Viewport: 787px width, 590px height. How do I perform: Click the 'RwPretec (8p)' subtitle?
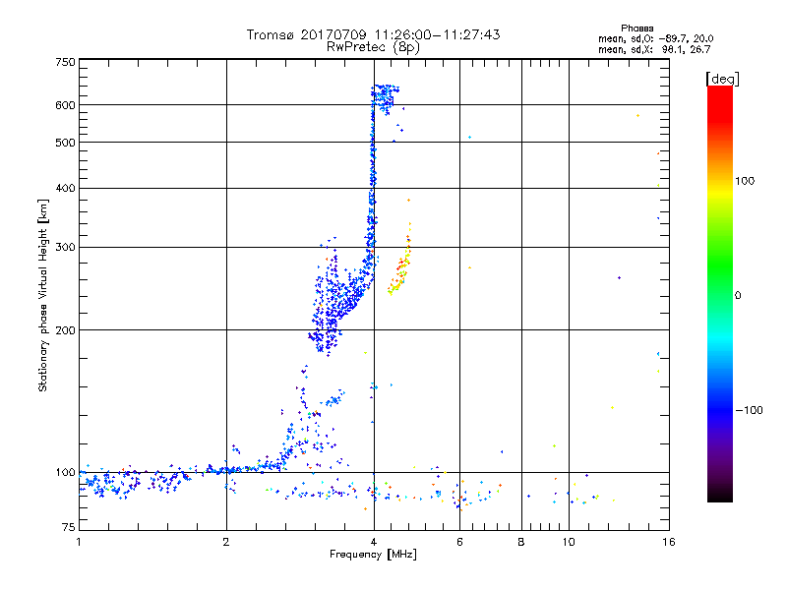[373, 47]
